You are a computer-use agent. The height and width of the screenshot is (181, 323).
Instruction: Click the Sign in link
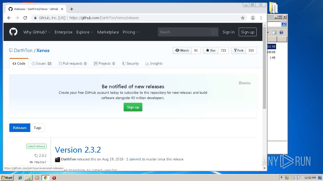click(x=228, y=32)
